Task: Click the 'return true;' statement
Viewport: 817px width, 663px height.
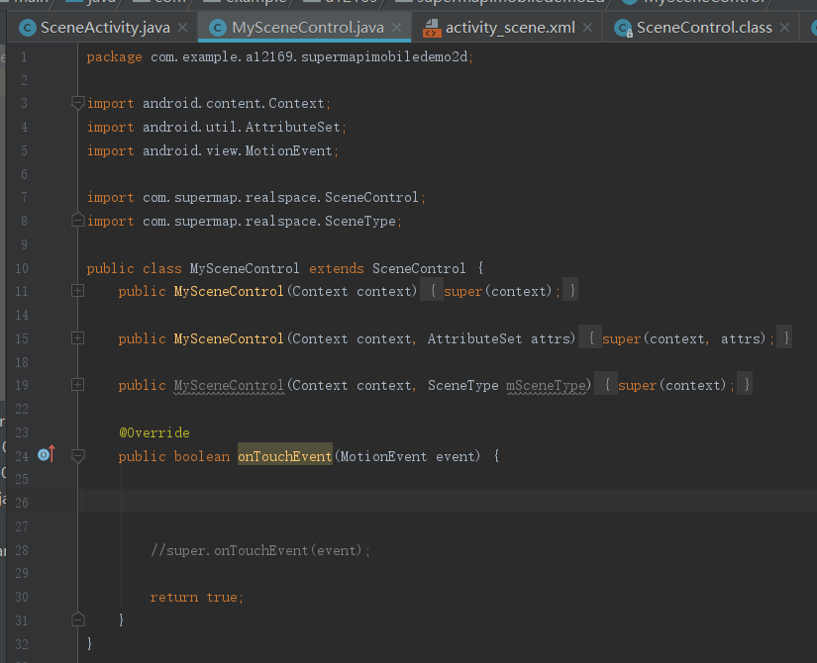Action: pos(197,597)
